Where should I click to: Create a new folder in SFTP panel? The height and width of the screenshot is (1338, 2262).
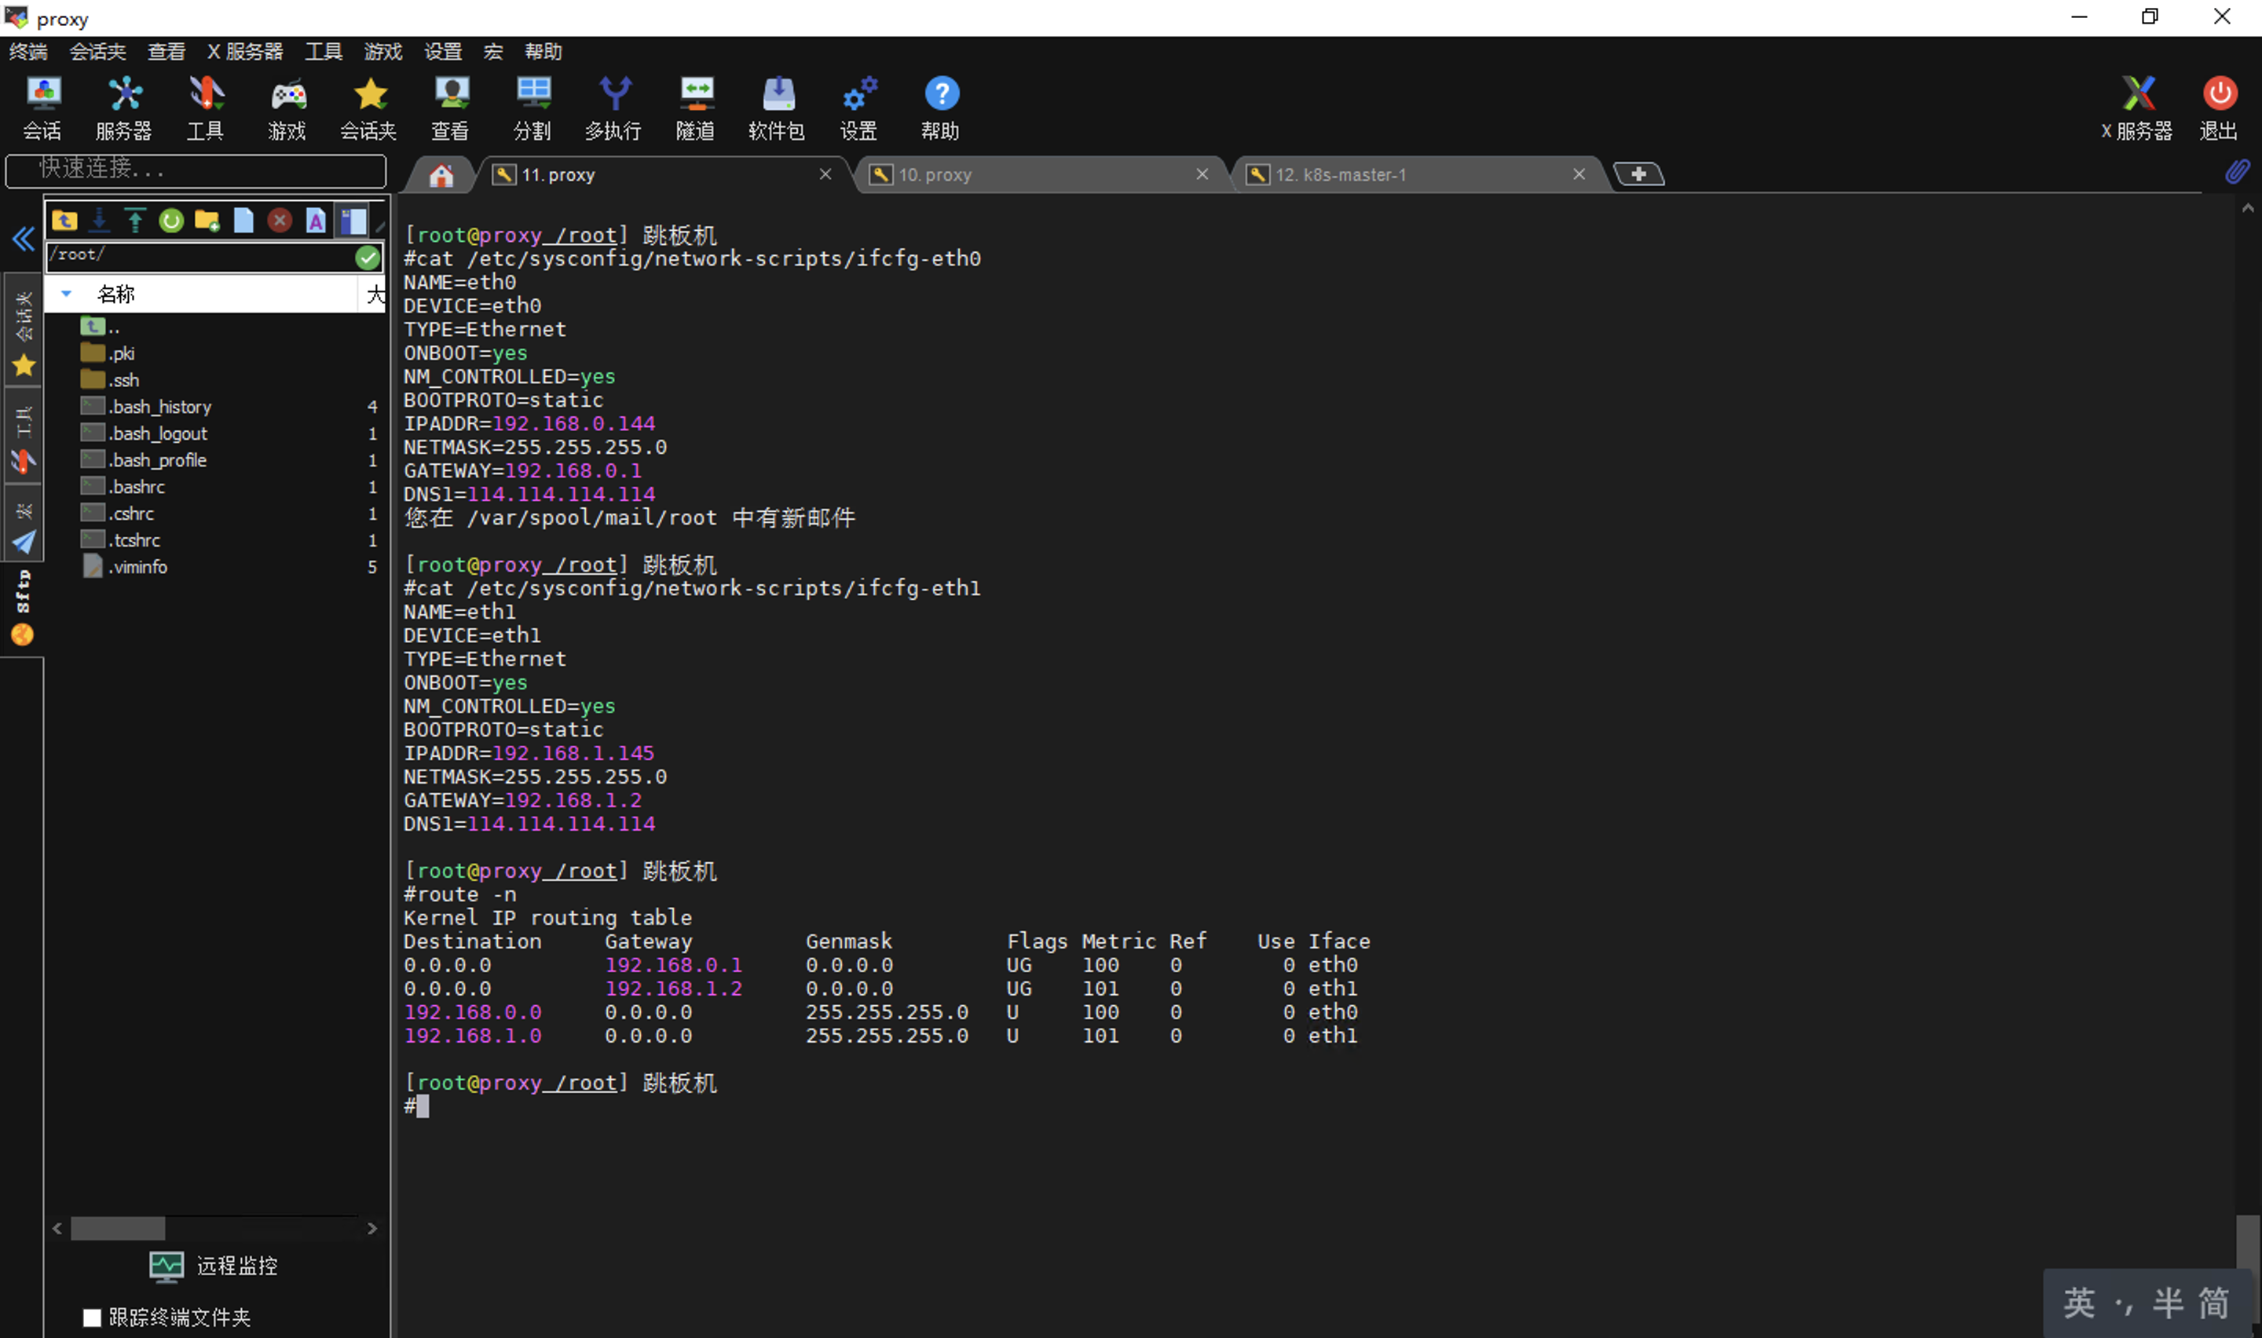(207, 220)
